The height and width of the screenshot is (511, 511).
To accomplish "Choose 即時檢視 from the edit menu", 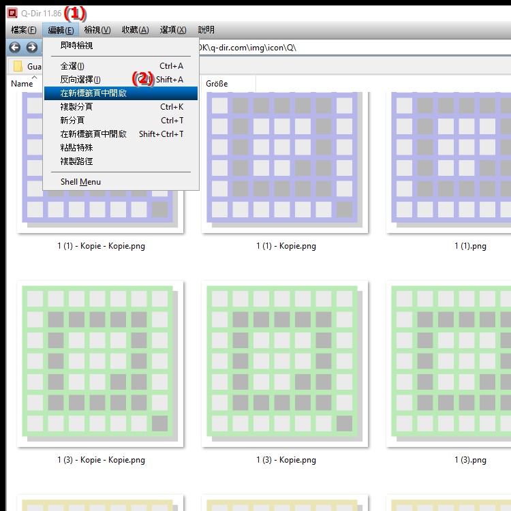I will point(121,45).
